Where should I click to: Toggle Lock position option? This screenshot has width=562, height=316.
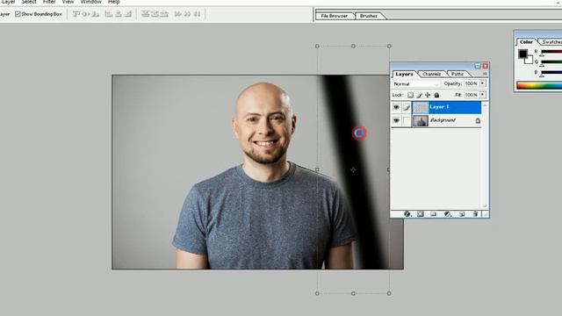click(x=428, y=95)
